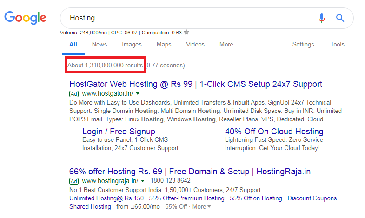
Task: Open search Settings
Action: (x=303, y=45)
